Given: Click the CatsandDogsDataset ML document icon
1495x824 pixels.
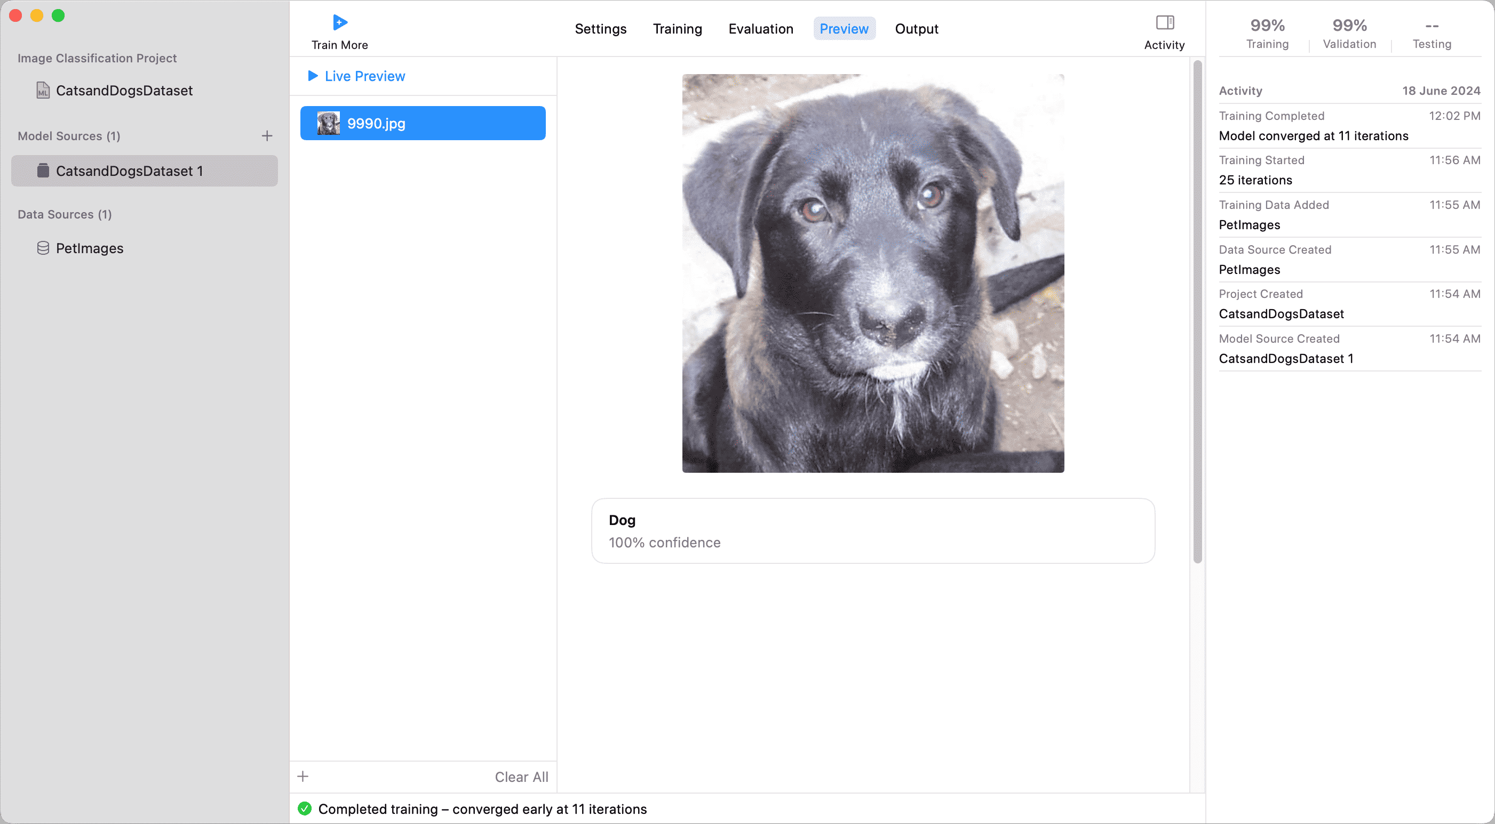Looking at the screenshot, I should (x=43, y=91).
